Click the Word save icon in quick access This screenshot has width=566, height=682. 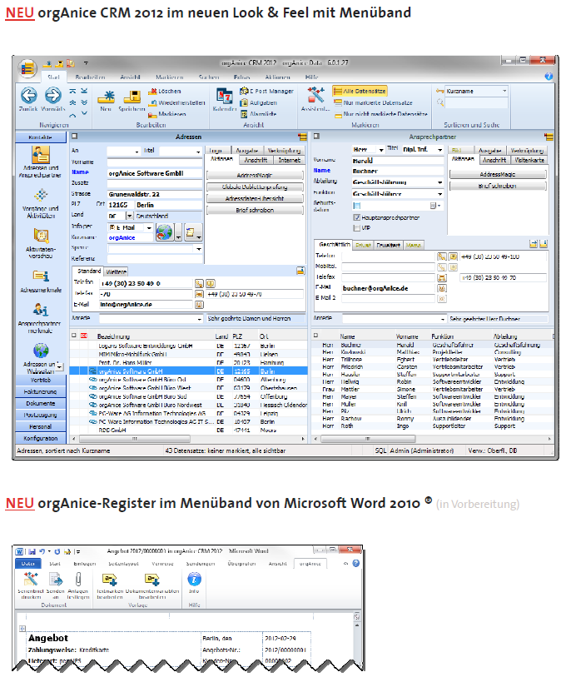coord(32,551)
